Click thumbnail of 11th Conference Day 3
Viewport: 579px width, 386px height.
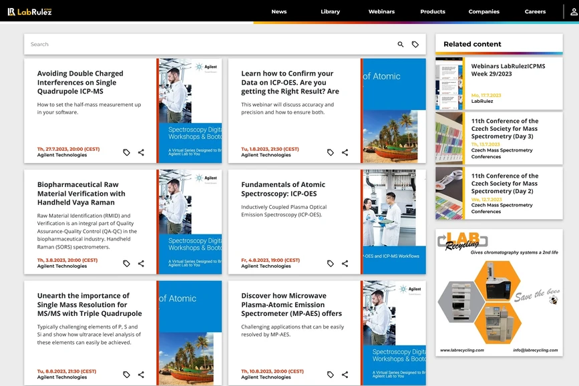click(449, 138)
